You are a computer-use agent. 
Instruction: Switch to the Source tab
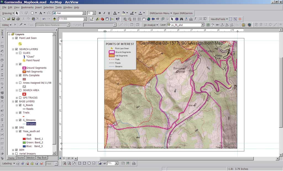20,158
